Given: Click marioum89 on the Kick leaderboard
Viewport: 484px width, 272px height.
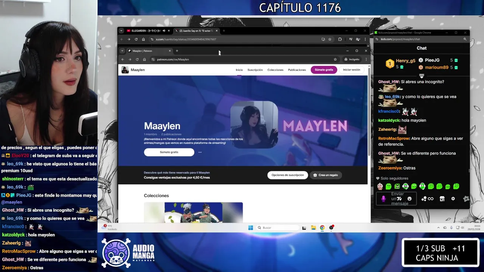Looking at the screenshot, I should tap(436, 68).
